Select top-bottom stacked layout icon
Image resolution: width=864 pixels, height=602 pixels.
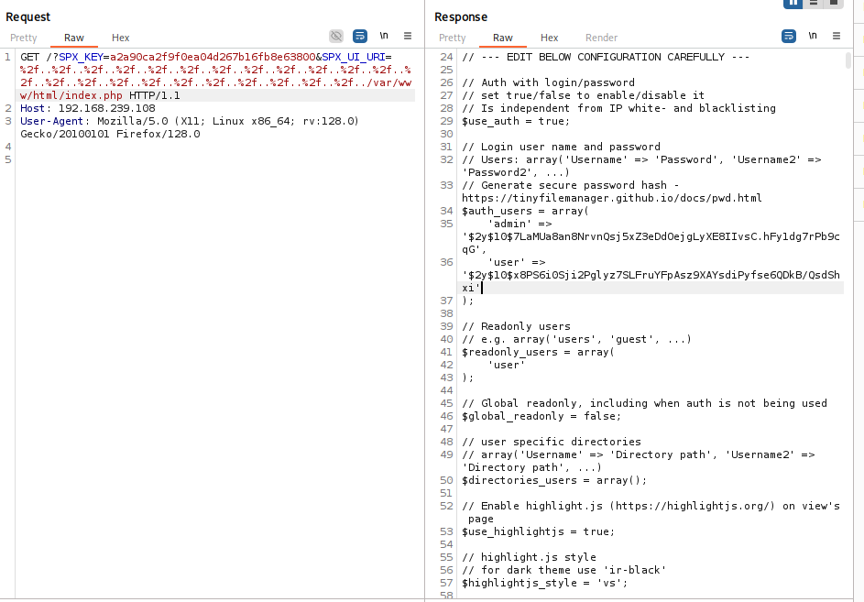(x=814, y=3)
